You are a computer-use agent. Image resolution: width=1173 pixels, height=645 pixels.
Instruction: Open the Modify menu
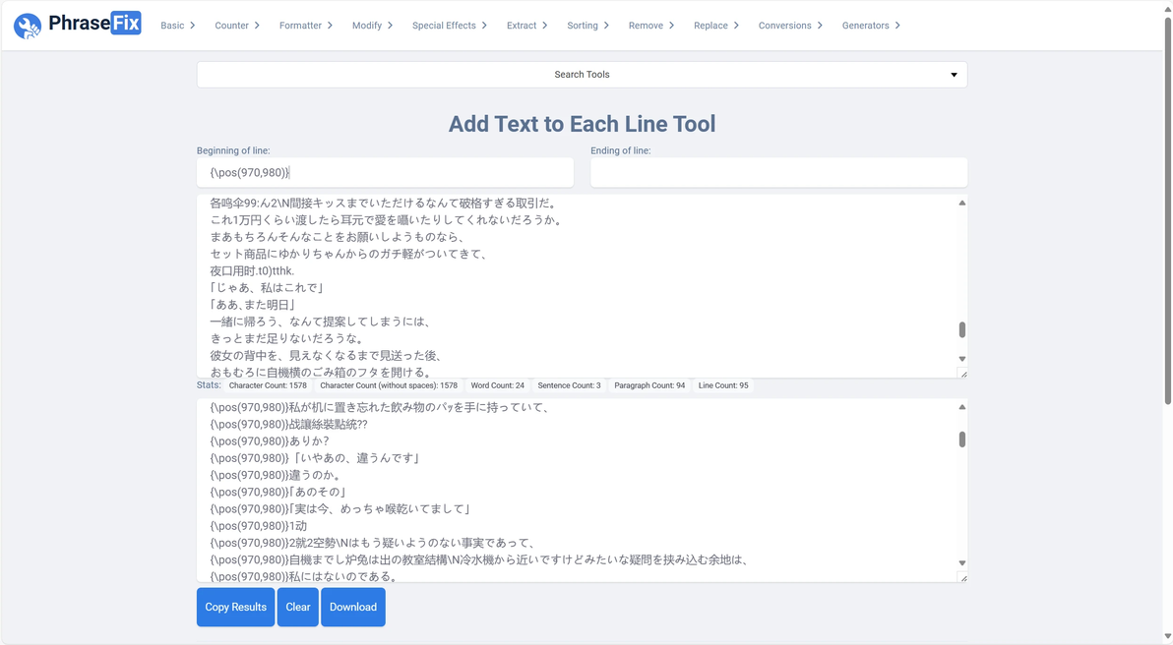(x=373, y=26)
